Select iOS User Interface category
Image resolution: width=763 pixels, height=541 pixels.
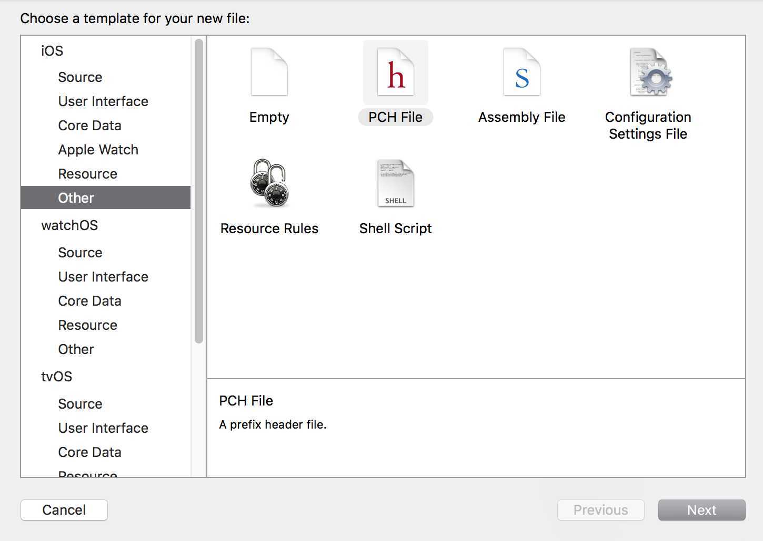103,101
